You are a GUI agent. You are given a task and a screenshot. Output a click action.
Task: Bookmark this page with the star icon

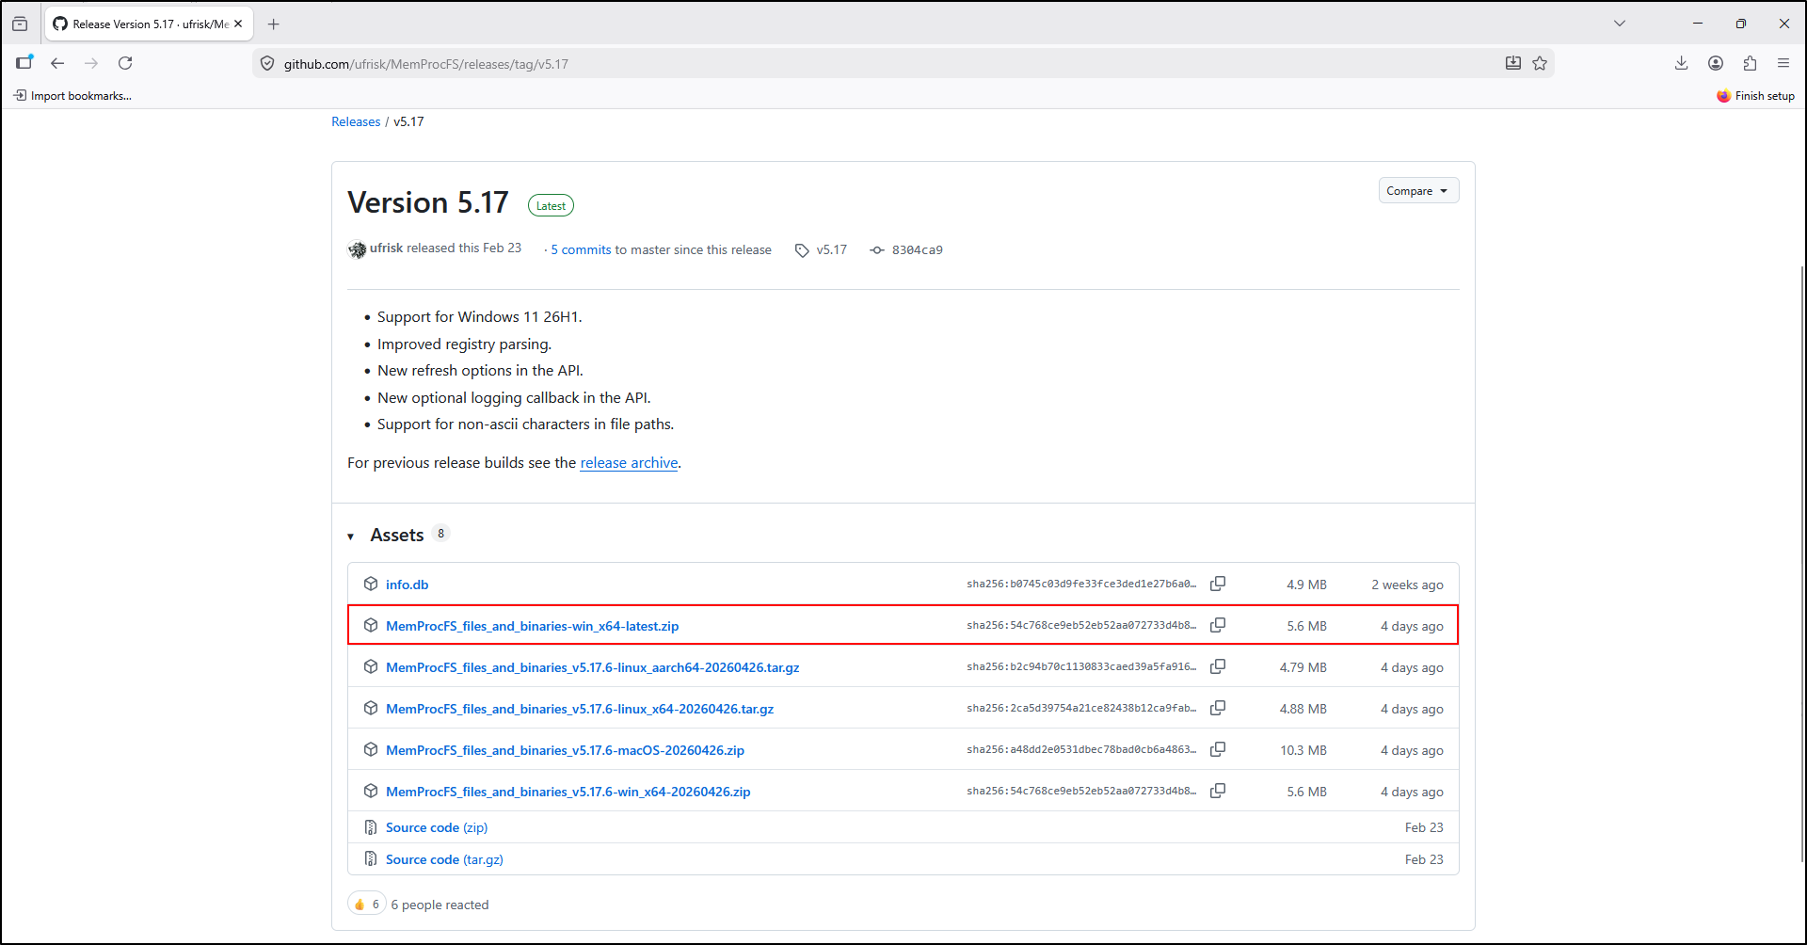(x=1540, y=63)
